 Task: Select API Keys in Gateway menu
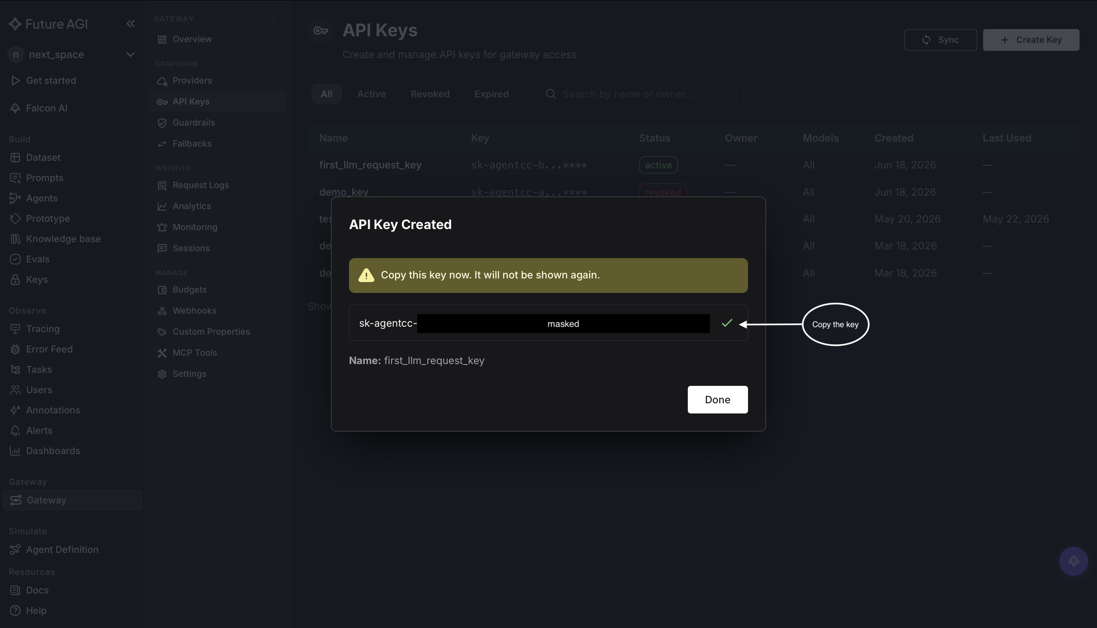tap(218, 101)
